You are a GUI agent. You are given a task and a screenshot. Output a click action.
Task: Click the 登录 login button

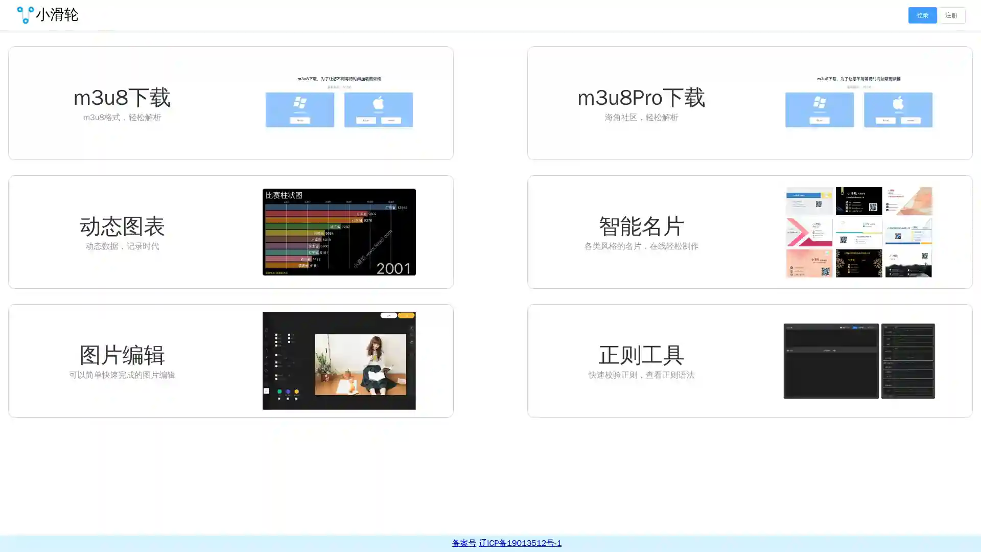point(922,15)
